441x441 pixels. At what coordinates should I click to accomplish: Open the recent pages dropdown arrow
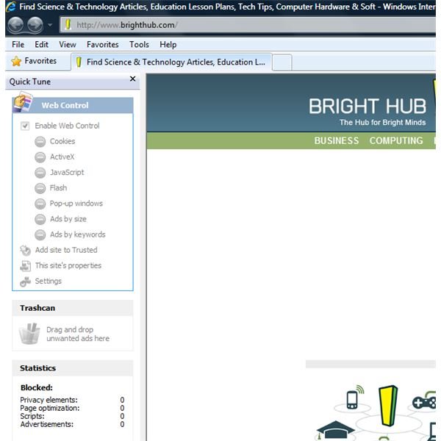(x=50, y=25)
